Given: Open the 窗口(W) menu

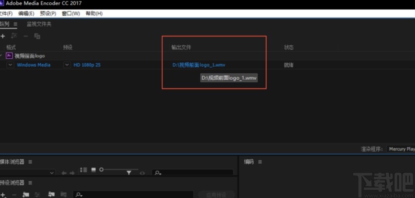Looking at the screenshot, I should click(71, 13).
